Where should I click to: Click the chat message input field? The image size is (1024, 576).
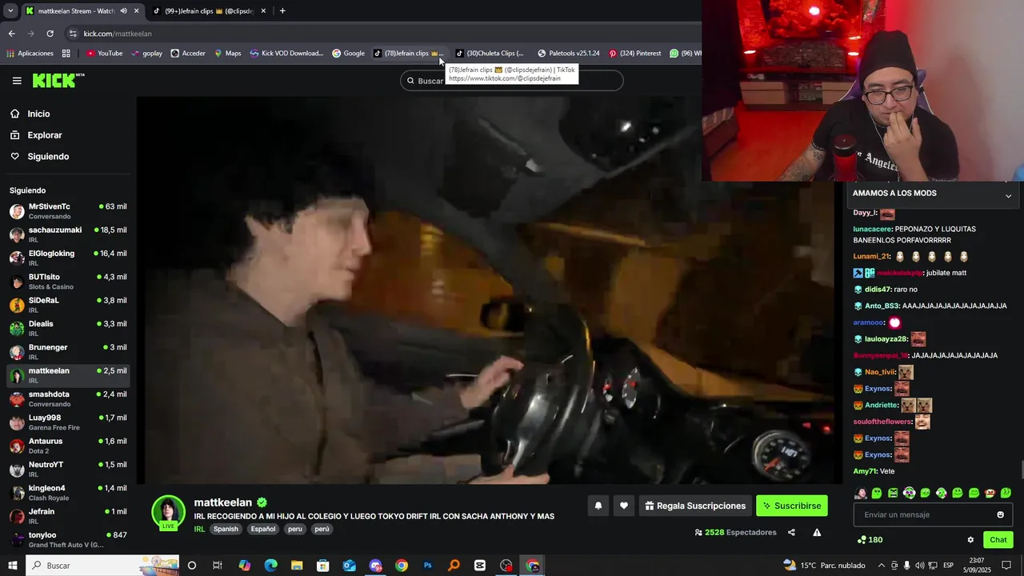[933, 514]
